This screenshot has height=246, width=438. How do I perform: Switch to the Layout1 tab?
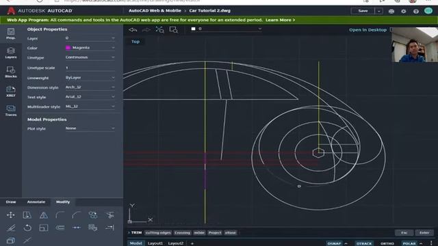coord(155,243)
